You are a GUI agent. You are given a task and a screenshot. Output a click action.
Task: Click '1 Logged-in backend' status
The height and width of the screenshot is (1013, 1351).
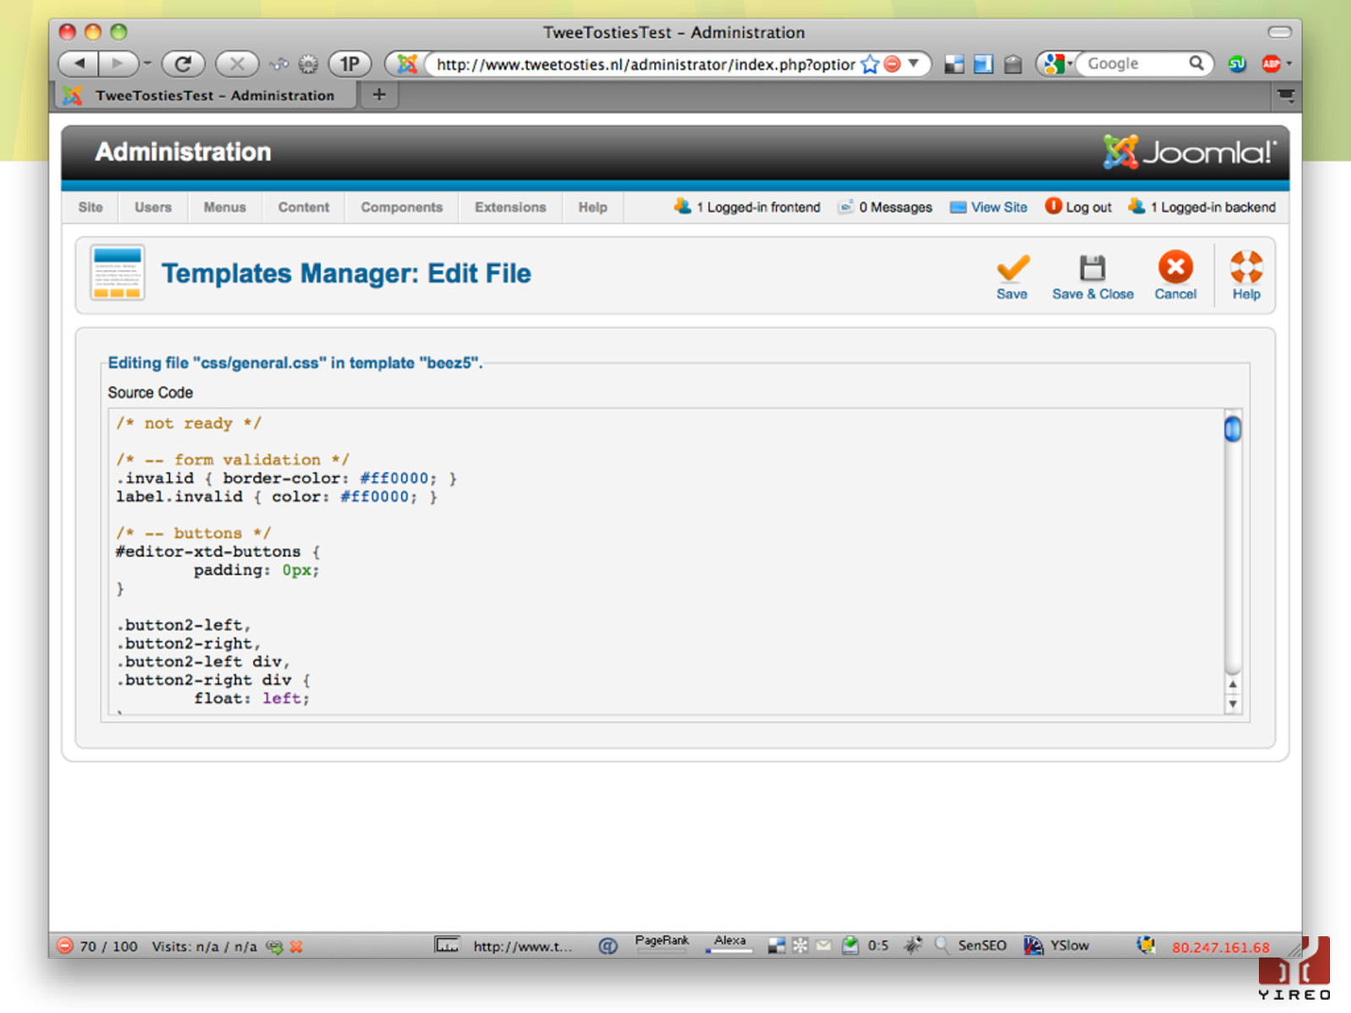pos(1202,207)
